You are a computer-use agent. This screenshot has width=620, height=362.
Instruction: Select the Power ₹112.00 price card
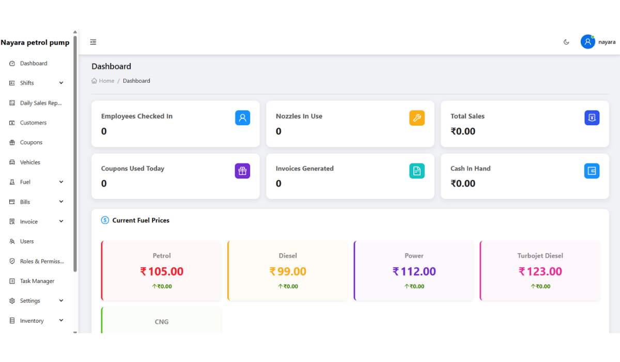413,270
